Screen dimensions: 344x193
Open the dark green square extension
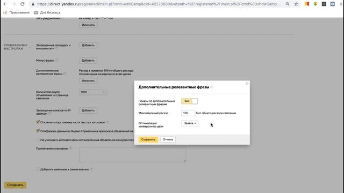tap(324, 4)
